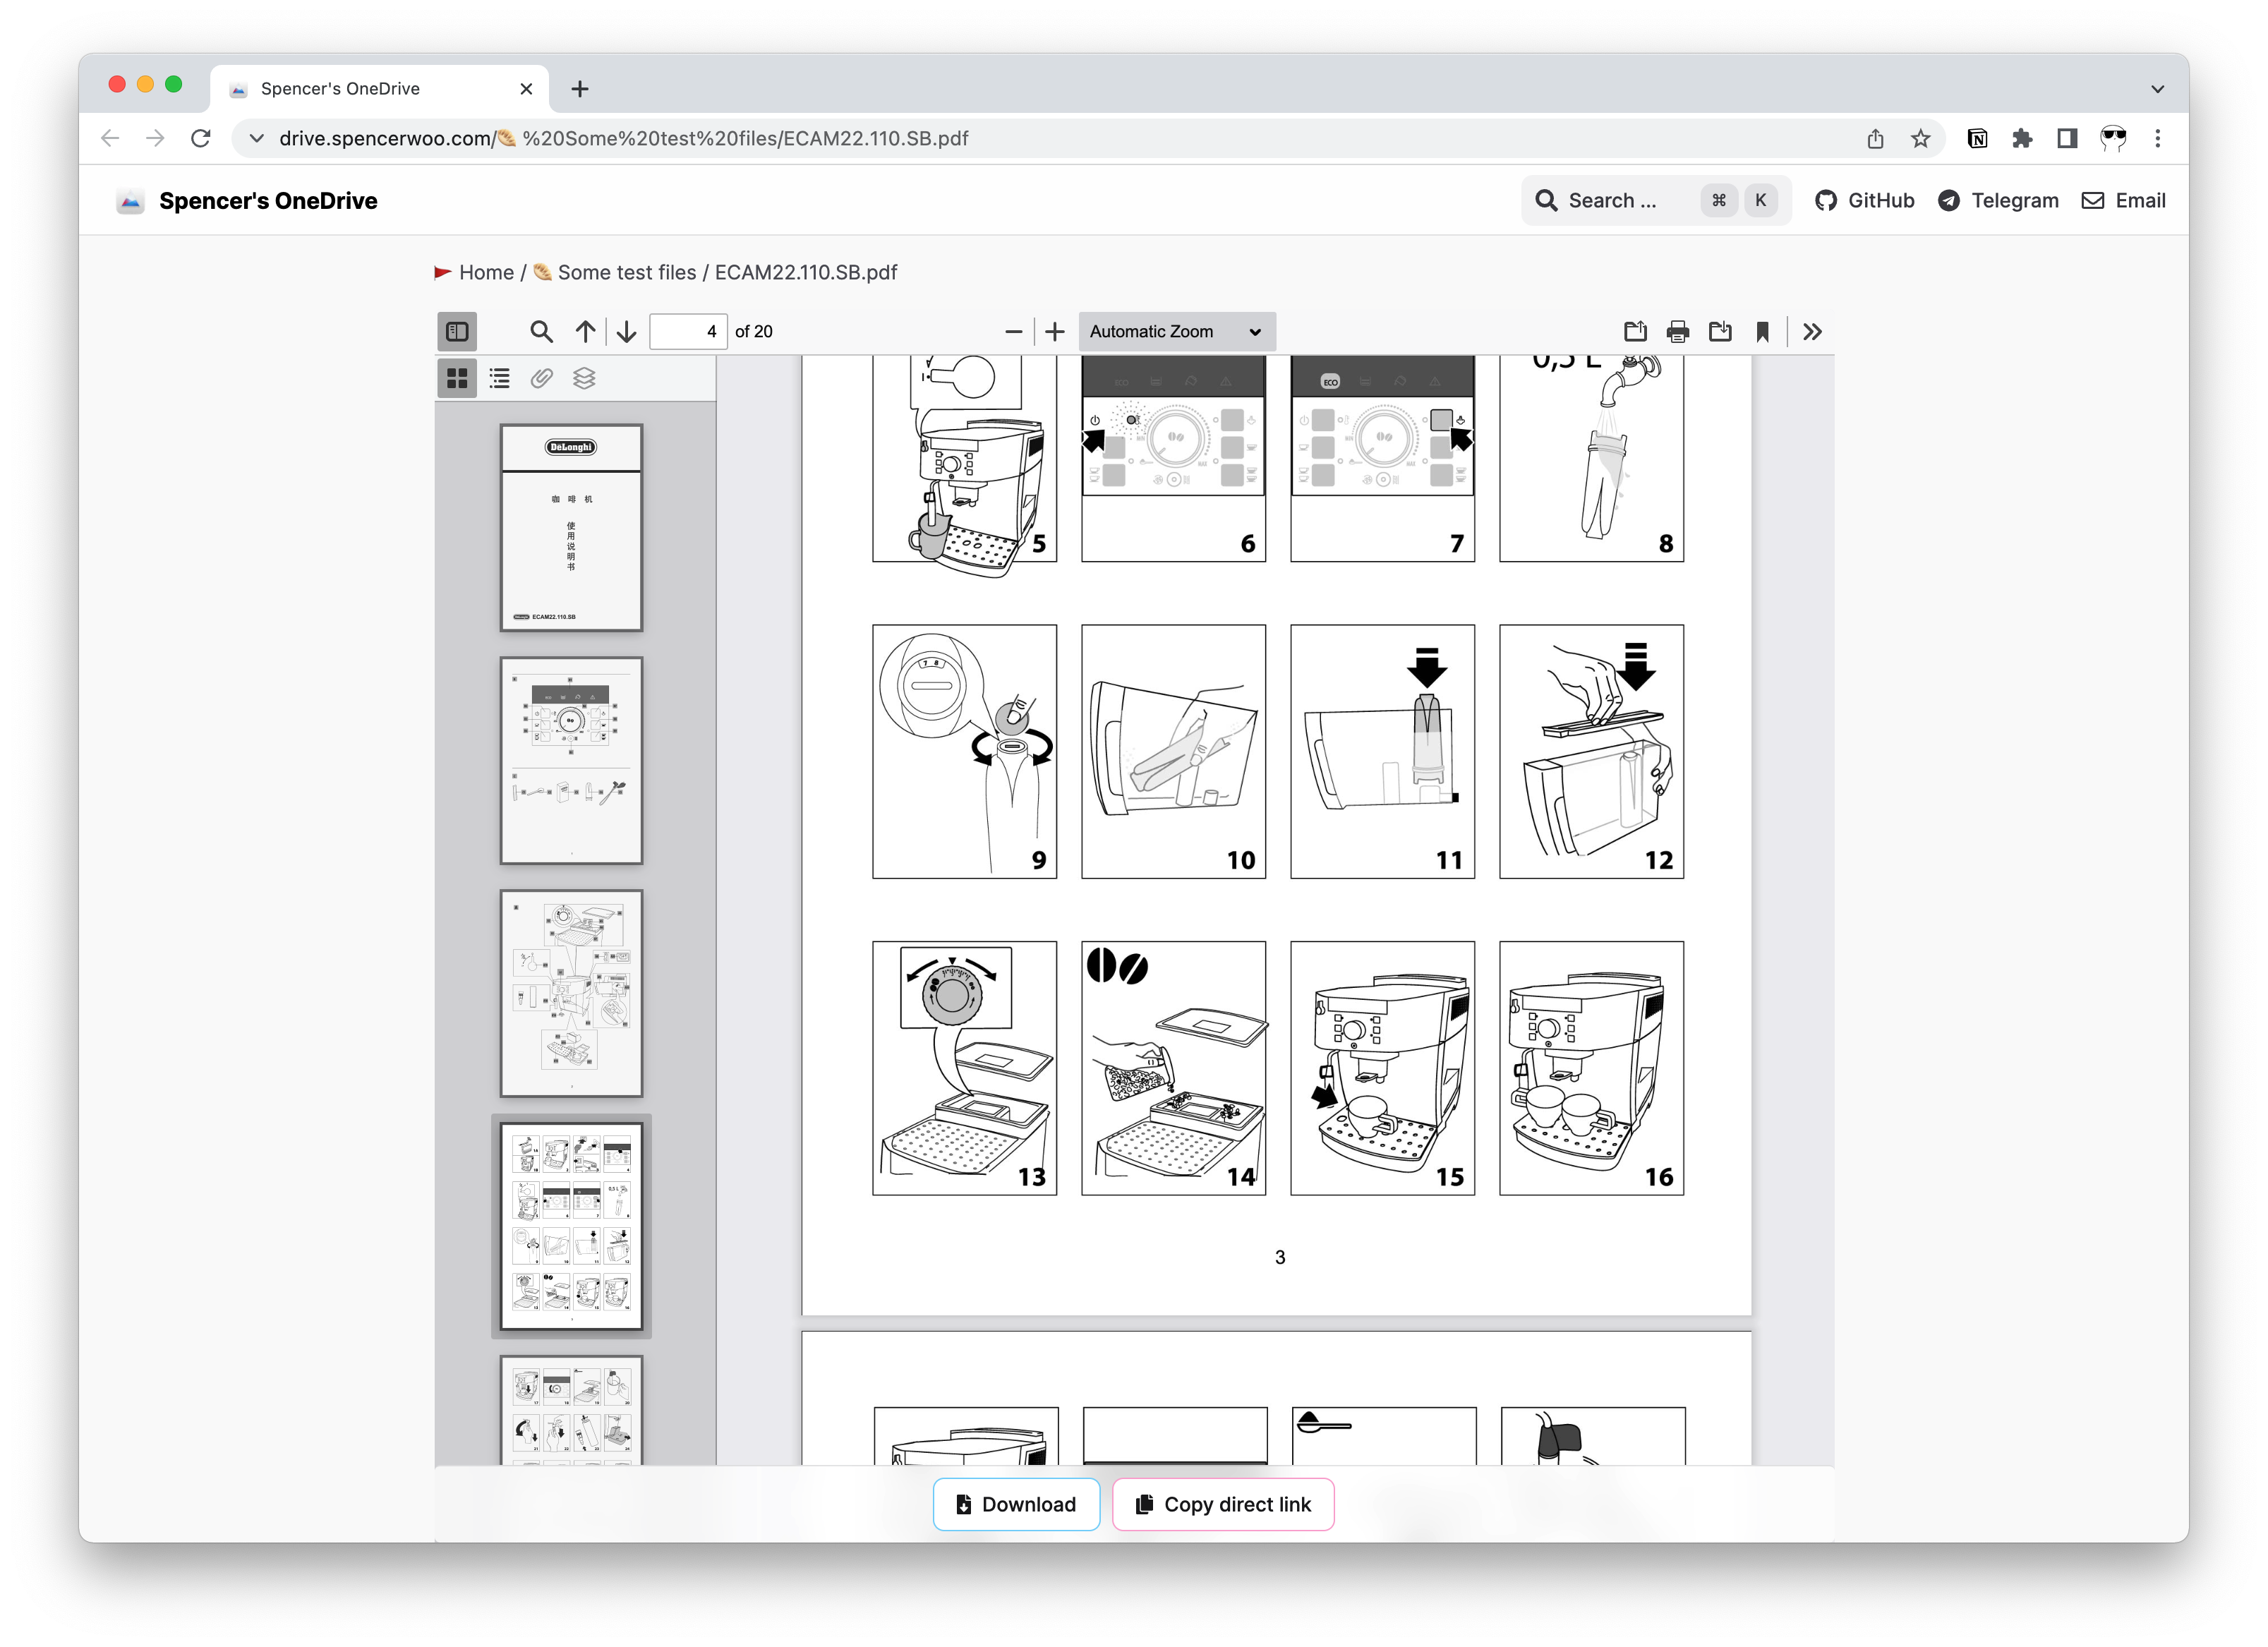The height and width of the screenshot is (1647, 2268).
Task: Open the Email link
Action: pos(2123,201)
